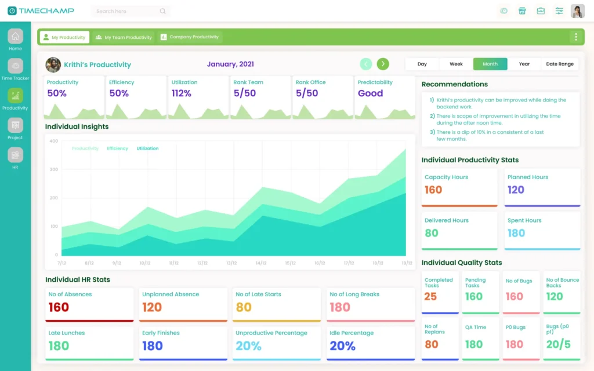Toggle the Productivity series in chart legend
The height and width of the screenshot is (371, 594).
click(85, 148)
